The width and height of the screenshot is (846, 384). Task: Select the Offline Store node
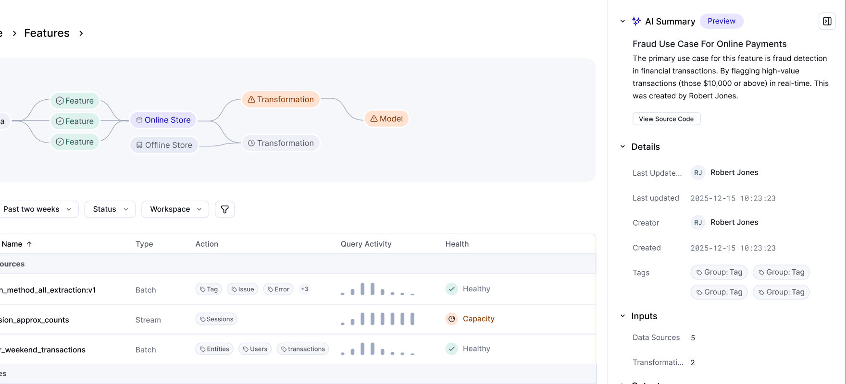click(164, 145)
